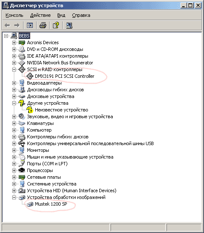This screenshot has width=204, height=233.
Task: Click the Контроллеры гибких дисков icon
Action: pyautogui.click(x=22, y=137)
